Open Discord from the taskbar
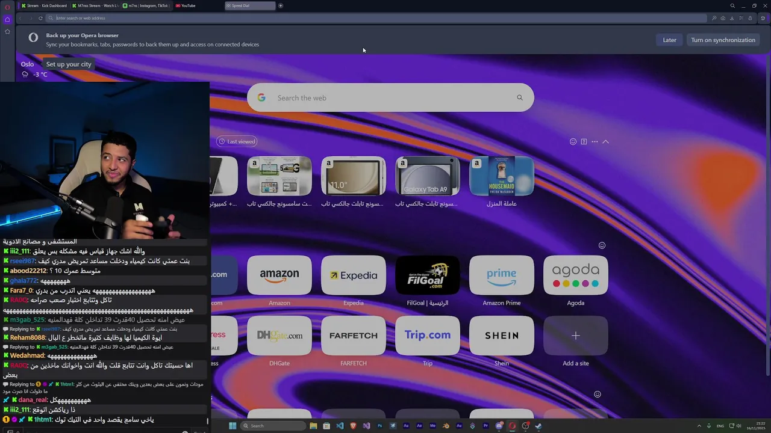The width and height of the screenshot is (771, 433). click(x=499, y=426)
